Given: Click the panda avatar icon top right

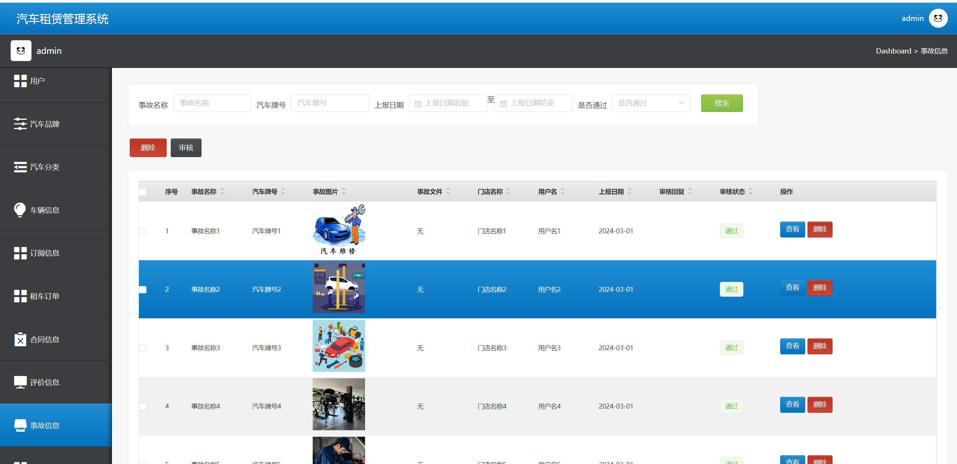Looking at the screenshot, I should [x=938, y=18].
